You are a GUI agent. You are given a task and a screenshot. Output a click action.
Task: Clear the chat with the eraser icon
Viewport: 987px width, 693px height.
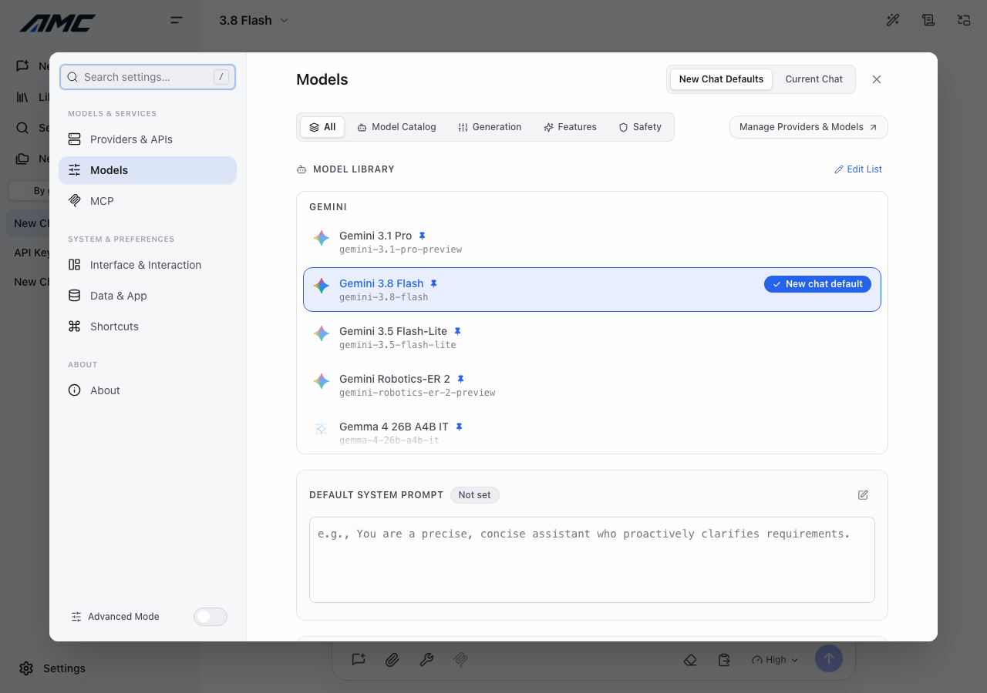click(690, 660)
